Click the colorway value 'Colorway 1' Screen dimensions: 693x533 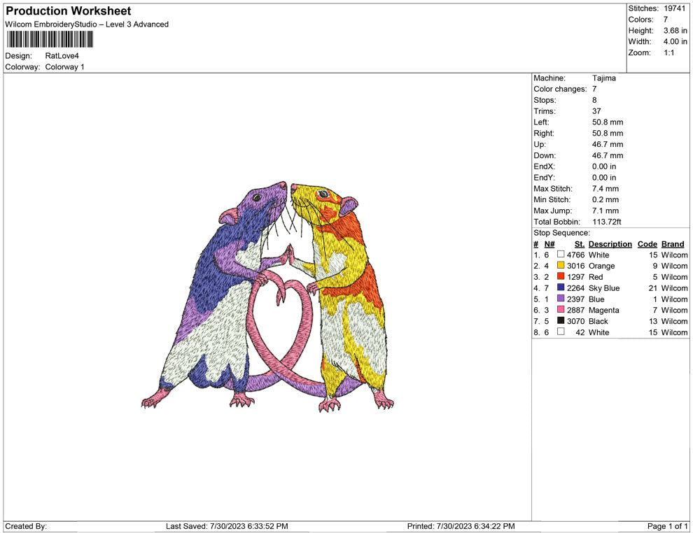pos(64,67)
